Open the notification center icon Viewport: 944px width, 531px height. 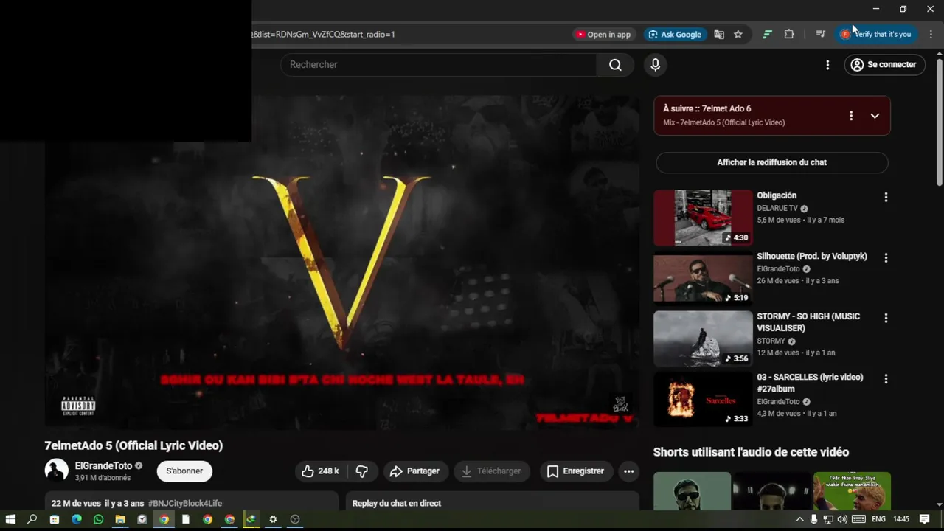coord(925,519)
